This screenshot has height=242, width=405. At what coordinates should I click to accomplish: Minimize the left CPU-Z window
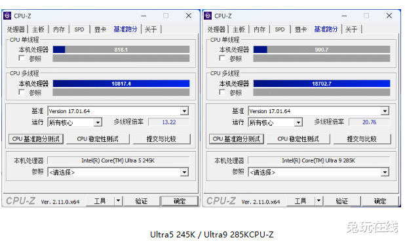click(x=144, y=16)
